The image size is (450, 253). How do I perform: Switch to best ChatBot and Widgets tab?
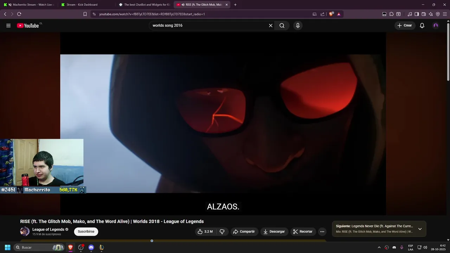(x=144, y=5)
